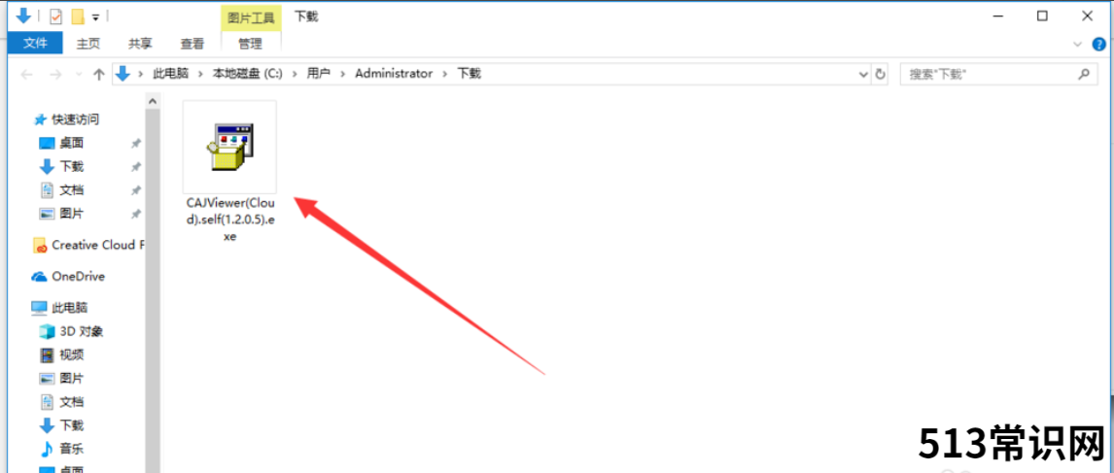Open the 文件 ribbon tab

36,44
